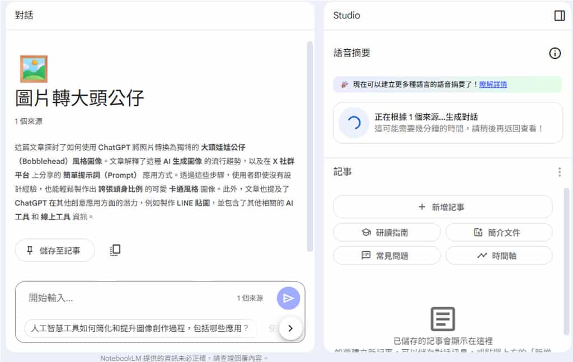Click the 儲存至記事 pin button

pos(55,250)
